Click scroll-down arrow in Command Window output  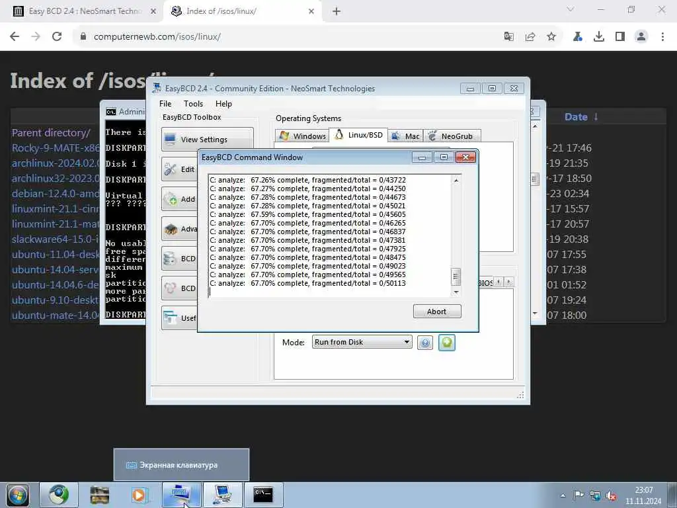(456, 292)
